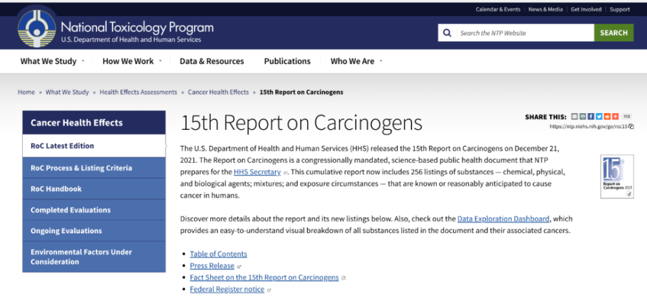Viewport: 647px width, 298px height.
Task: Open Fact Sheet on 15th Report link
Action: [264, 277]
